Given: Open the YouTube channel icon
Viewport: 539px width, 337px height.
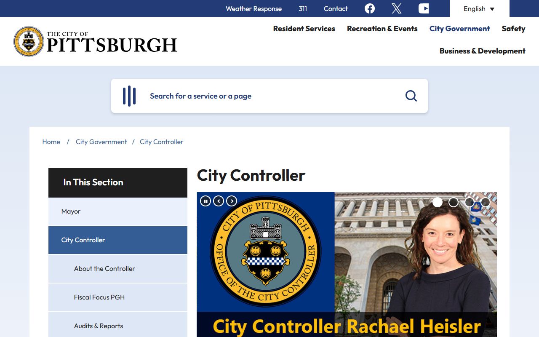Looking at the screenshot, I should (x=424, y=8).
